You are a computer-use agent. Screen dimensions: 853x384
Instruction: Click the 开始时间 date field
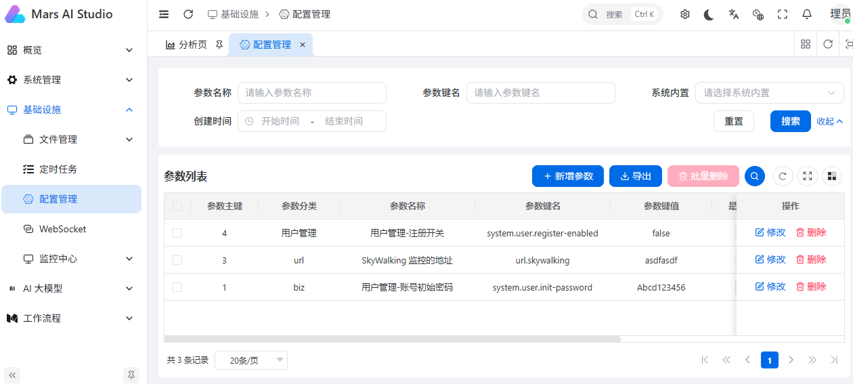pyautogui.click(x=280, y=121)
